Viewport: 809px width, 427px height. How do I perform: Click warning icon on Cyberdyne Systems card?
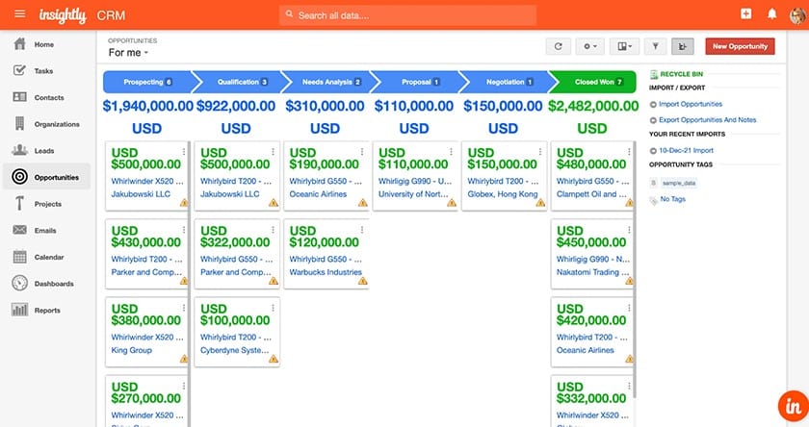click(x=274, y=359)
